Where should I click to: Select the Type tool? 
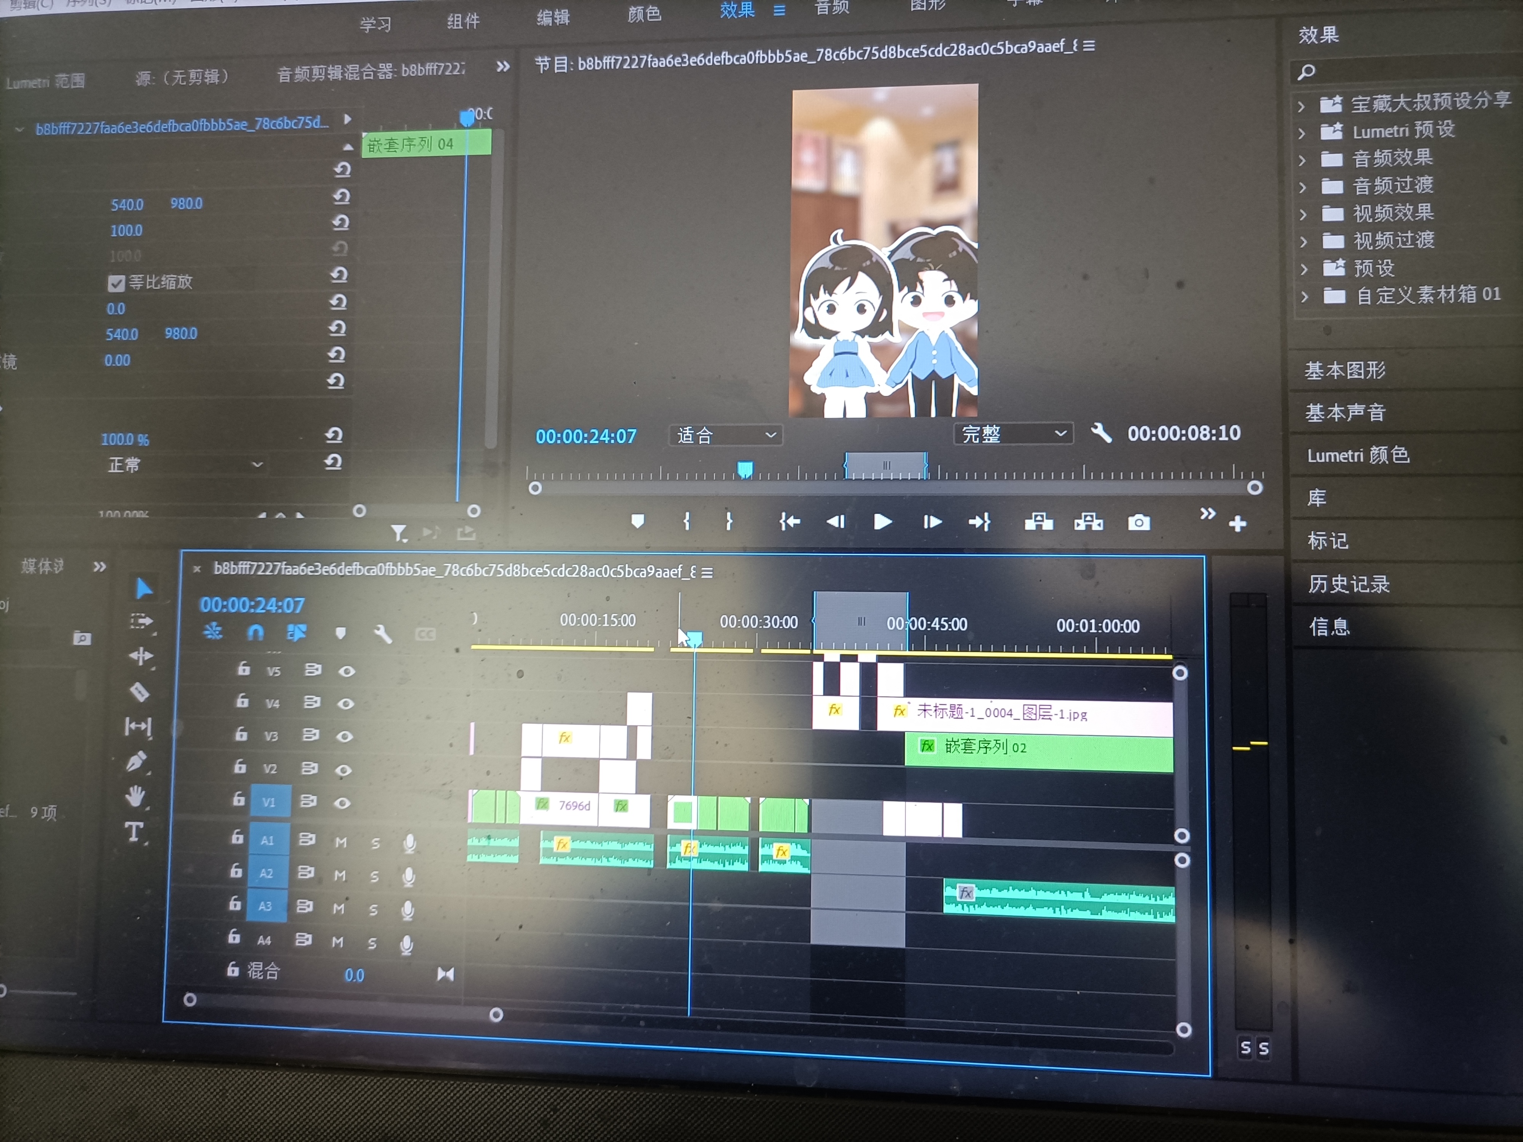click(134, 832)
